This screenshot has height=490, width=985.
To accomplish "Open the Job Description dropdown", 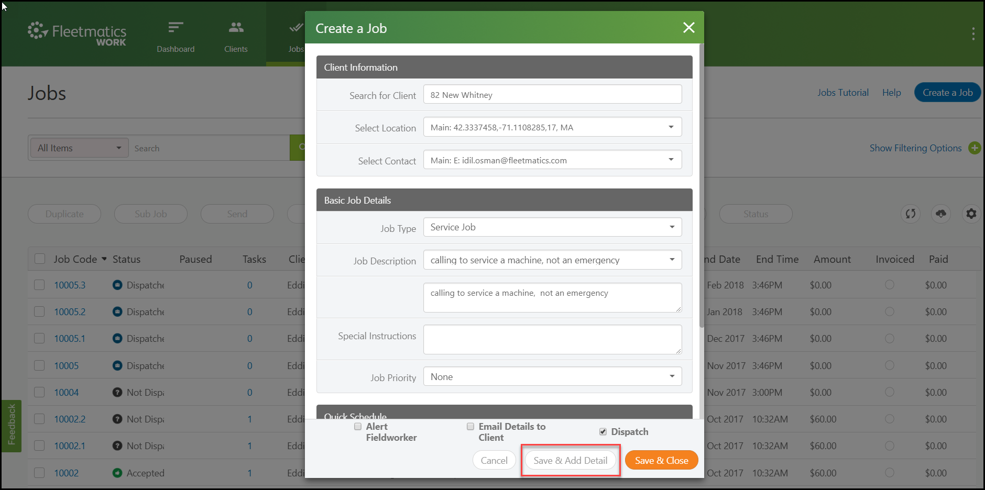I will 552,260.
